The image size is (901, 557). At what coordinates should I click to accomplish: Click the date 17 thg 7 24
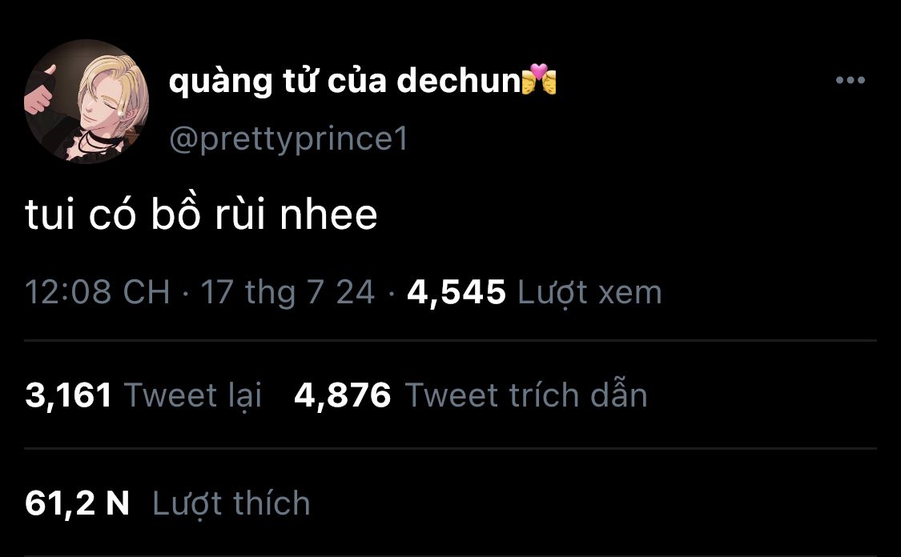(x=288, y=292)
